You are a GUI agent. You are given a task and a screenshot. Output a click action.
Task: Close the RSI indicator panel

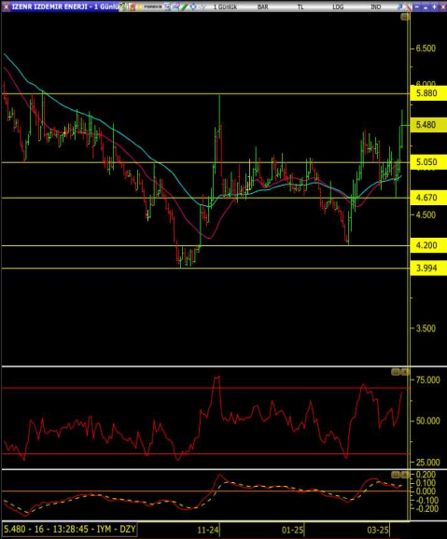[405, 372]
